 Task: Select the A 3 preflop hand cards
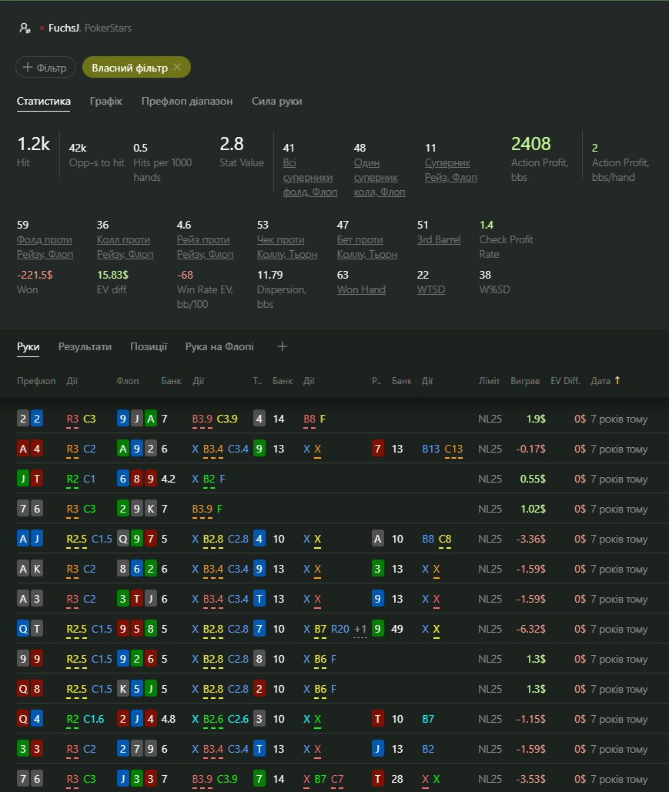pyautogui.click(x=30, y=599)
